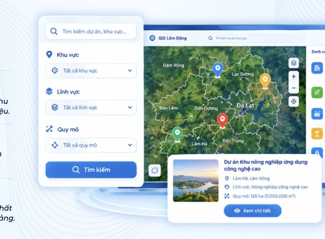
Task: Click the GIS Lâm Đồng logo icon
Action: 152,38
